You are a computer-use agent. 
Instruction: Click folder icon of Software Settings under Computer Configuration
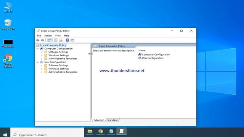[46, 52]
